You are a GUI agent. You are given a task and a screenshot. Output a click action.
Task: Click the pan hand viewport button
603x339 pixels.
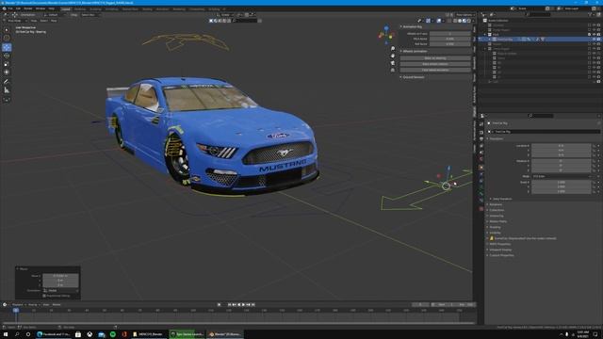393,56
